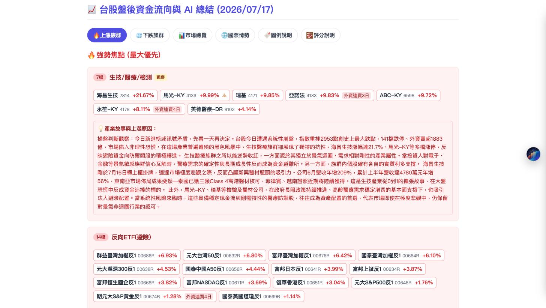546x308 pixels.
Task: Click the 復華香港反1 00651R chip
Action: [310, 282]
